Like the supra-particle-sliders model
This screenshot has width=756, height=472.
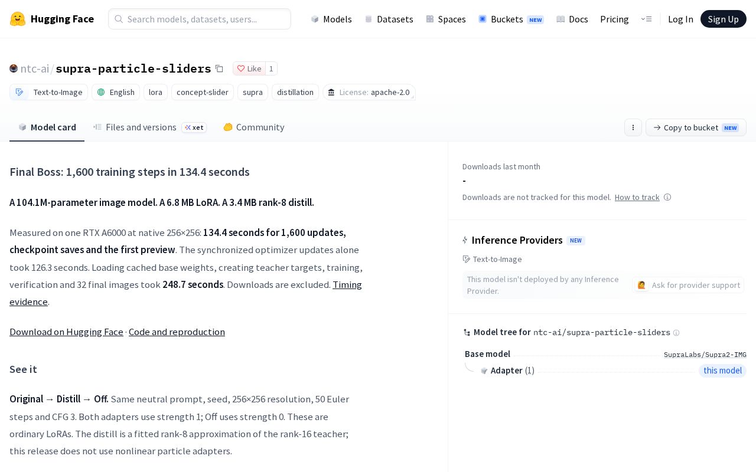point(249,68)
